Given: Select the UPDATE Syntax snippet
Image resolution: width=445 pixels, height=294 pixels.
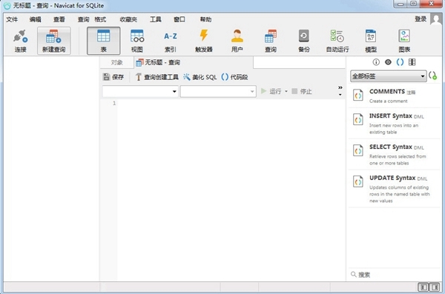Looking at the screenshot, I should click(x=395, y=189).
